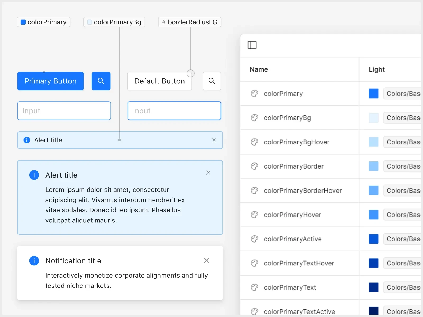
Task: Click the palette icon beside colorPrimaryBgHover
Action: pos(254,142)
